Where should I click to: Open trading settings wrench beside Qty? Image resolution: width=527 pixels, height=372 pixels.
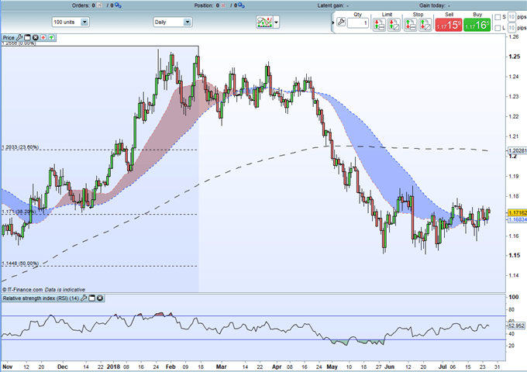pyautogui.click(x=341, y=22)
